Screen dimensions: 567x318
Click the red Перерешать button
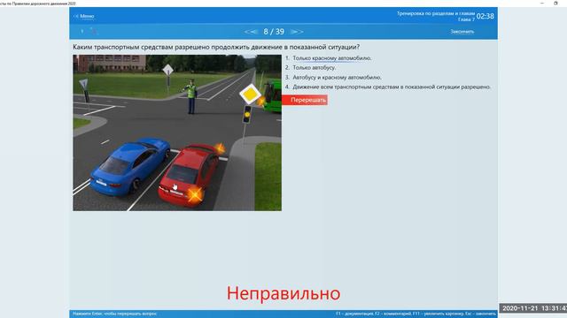pyautogui.click(x=305, y=100)
